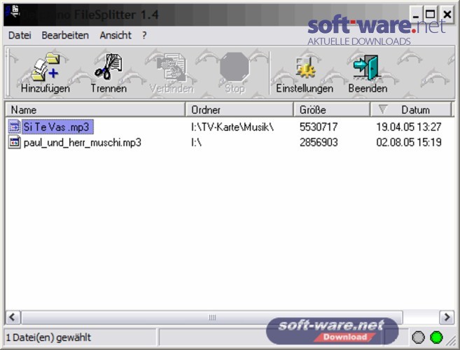
Task: Click the file icon next to paul_und_herr_muschi.mp3
Action: tap(14, 142)
